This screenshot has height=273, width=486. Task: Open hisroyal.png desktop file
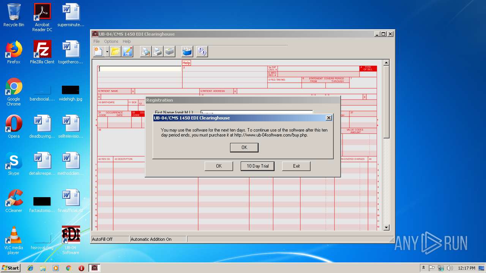(42, 242)
